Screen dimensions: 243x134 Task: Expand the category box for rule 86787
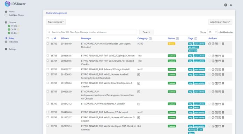tap(139, 74)
